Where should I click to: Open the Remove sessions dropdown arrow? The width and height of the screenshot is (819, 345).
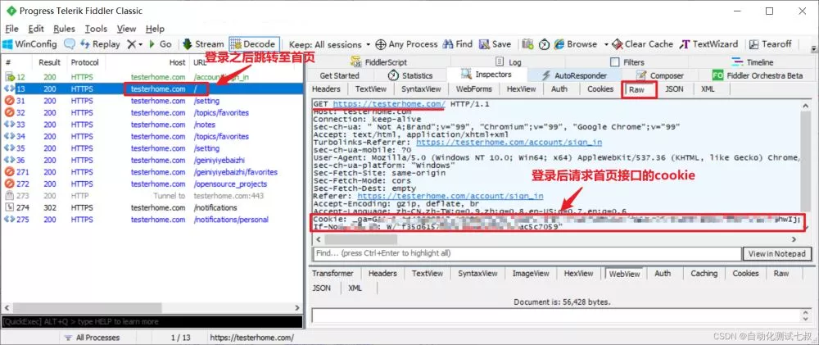pyautogui.click(x=141, y=45)
